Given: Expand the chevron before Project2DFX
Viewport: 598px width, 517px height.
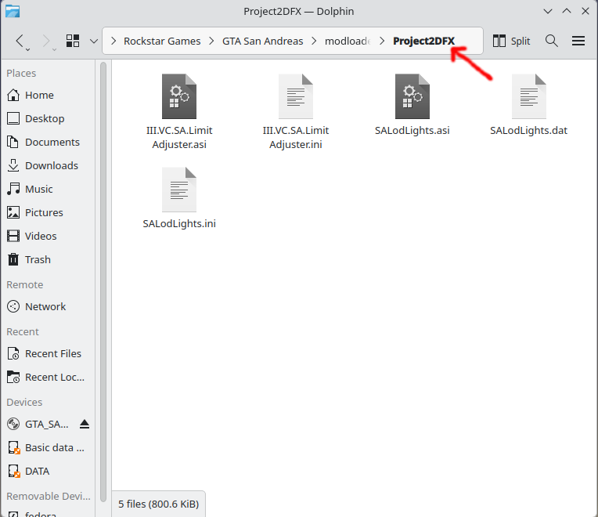Looking at the screenshot, I should 382,41.
